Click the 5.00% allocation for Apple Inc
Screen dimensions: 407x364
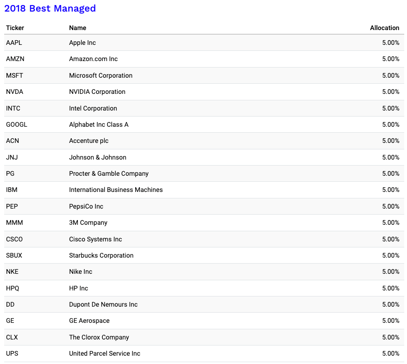[x=390, y=43]
